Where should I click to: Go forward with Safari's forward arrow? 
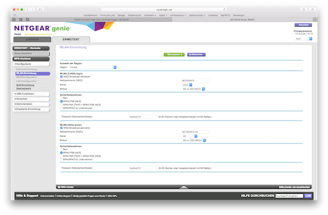coord(33,10)
